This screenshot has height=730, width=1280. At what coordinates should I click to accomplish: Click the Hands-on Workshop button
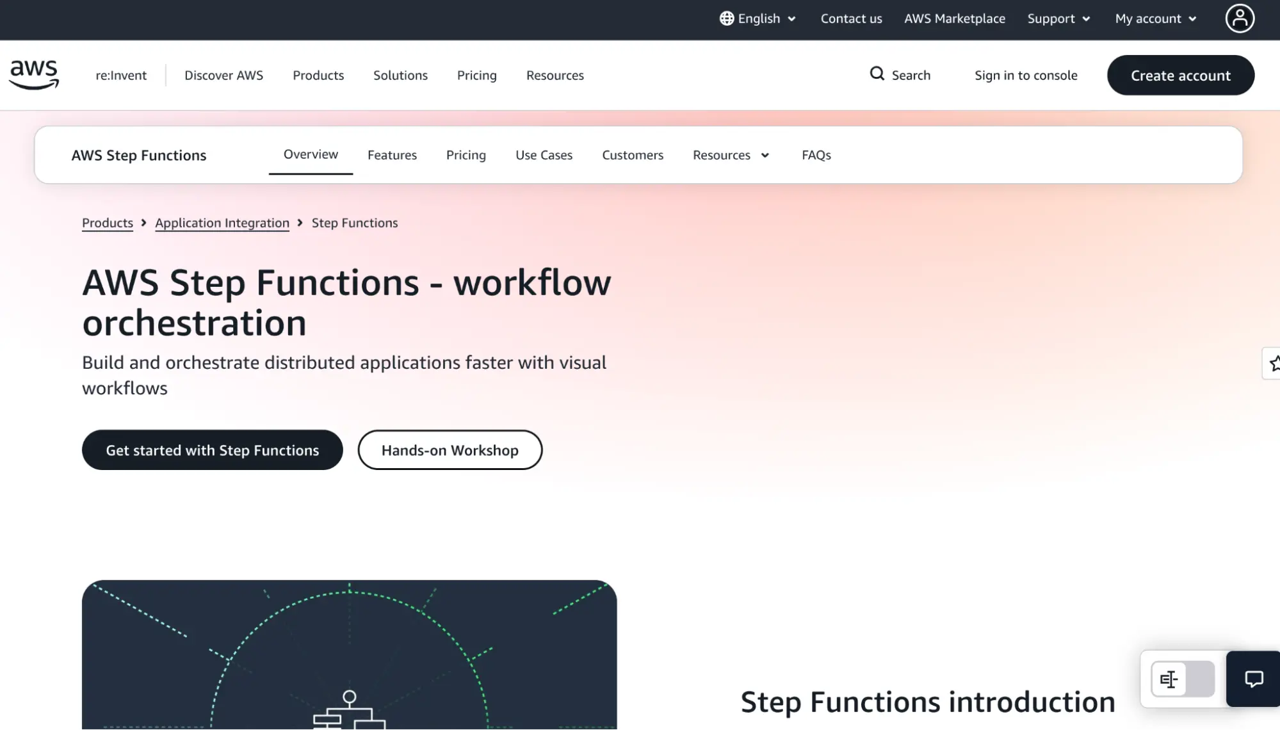point(450,450)
